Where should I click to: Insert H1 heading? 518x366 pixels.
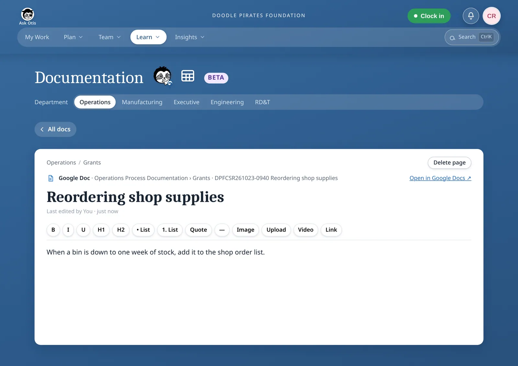pyautogui.click(x=101, y=230)
